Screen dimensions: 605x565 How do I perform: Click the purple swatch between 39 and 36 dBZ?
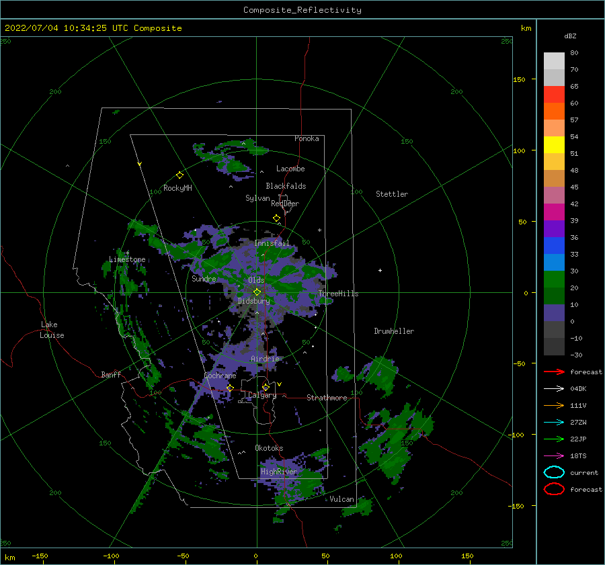pos(554,228)
